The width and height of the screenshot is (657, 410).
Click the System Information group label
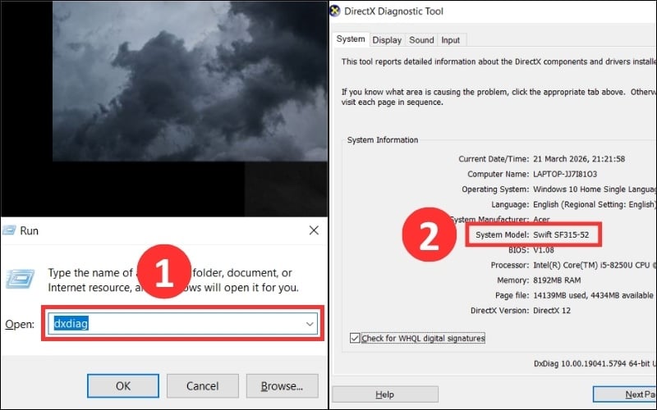click(383, 140)
